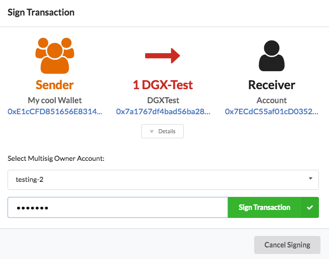
Task: Click the orange Sender heading
Action: click(55, 85)
